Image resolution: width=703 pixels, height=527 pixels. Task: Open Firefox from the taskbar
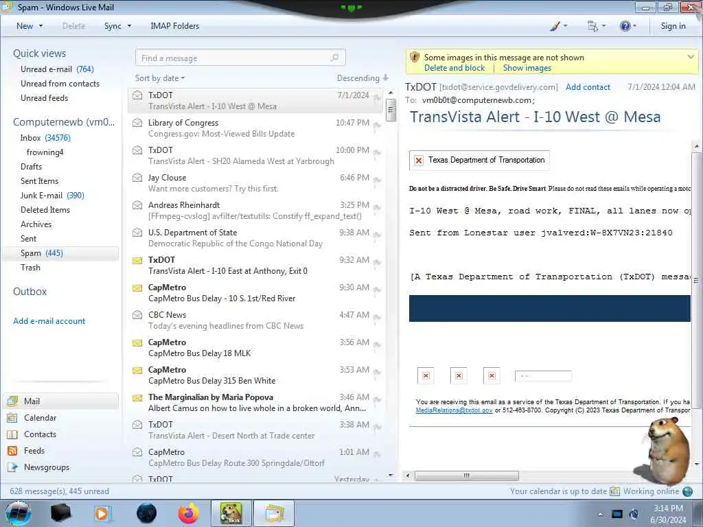[189, 513]
